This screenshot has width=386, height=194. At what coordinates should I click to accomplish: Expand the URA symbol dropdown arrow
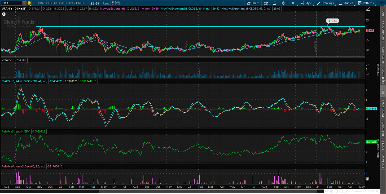point(24,3)
